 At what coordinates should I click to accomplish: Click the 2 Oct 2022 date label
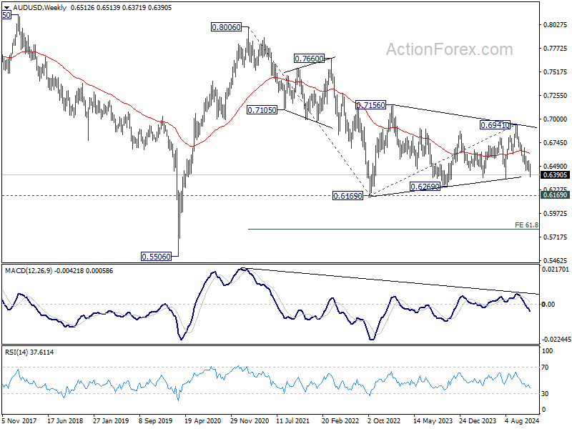(384, 420)
